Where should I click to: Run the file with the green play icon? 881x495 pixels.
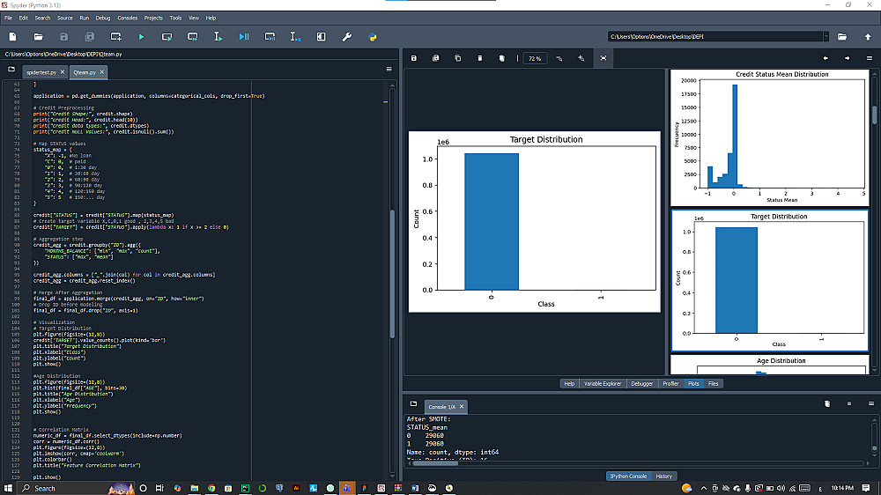click(x=141, y=37)
